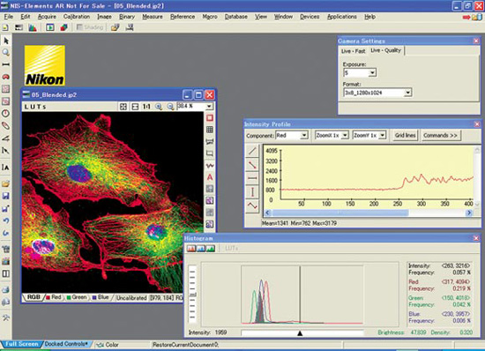The height and width of the screenshot is (351, 485).
Task: Open the ZoomX 1x dropdown
Action: click(345, 136)
